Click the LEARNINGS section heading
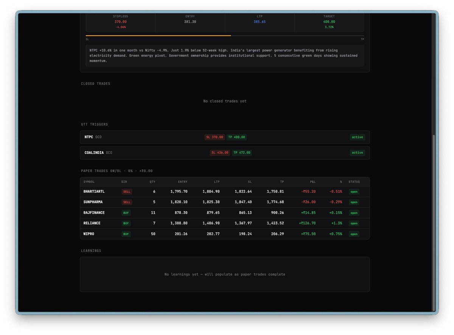This screenshot has width=454, height=335. point(91,251)
